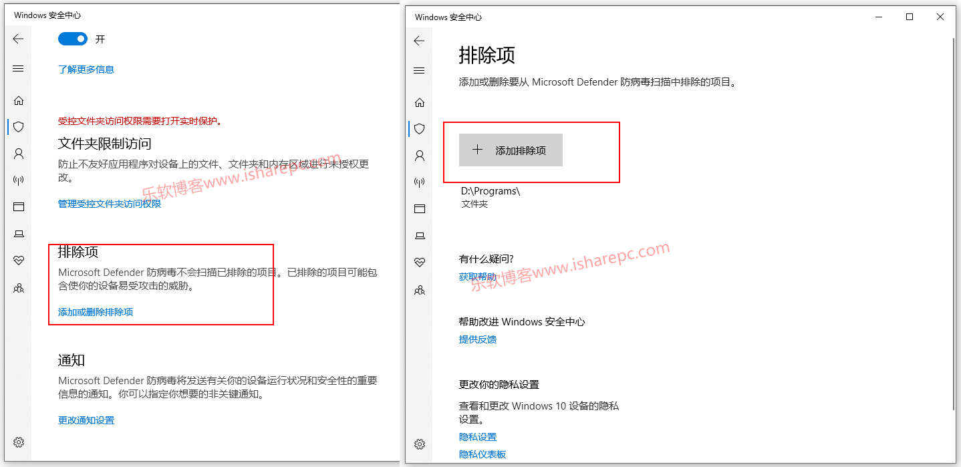
Task: Open settings gear in left window
Action: pos(19,442)
